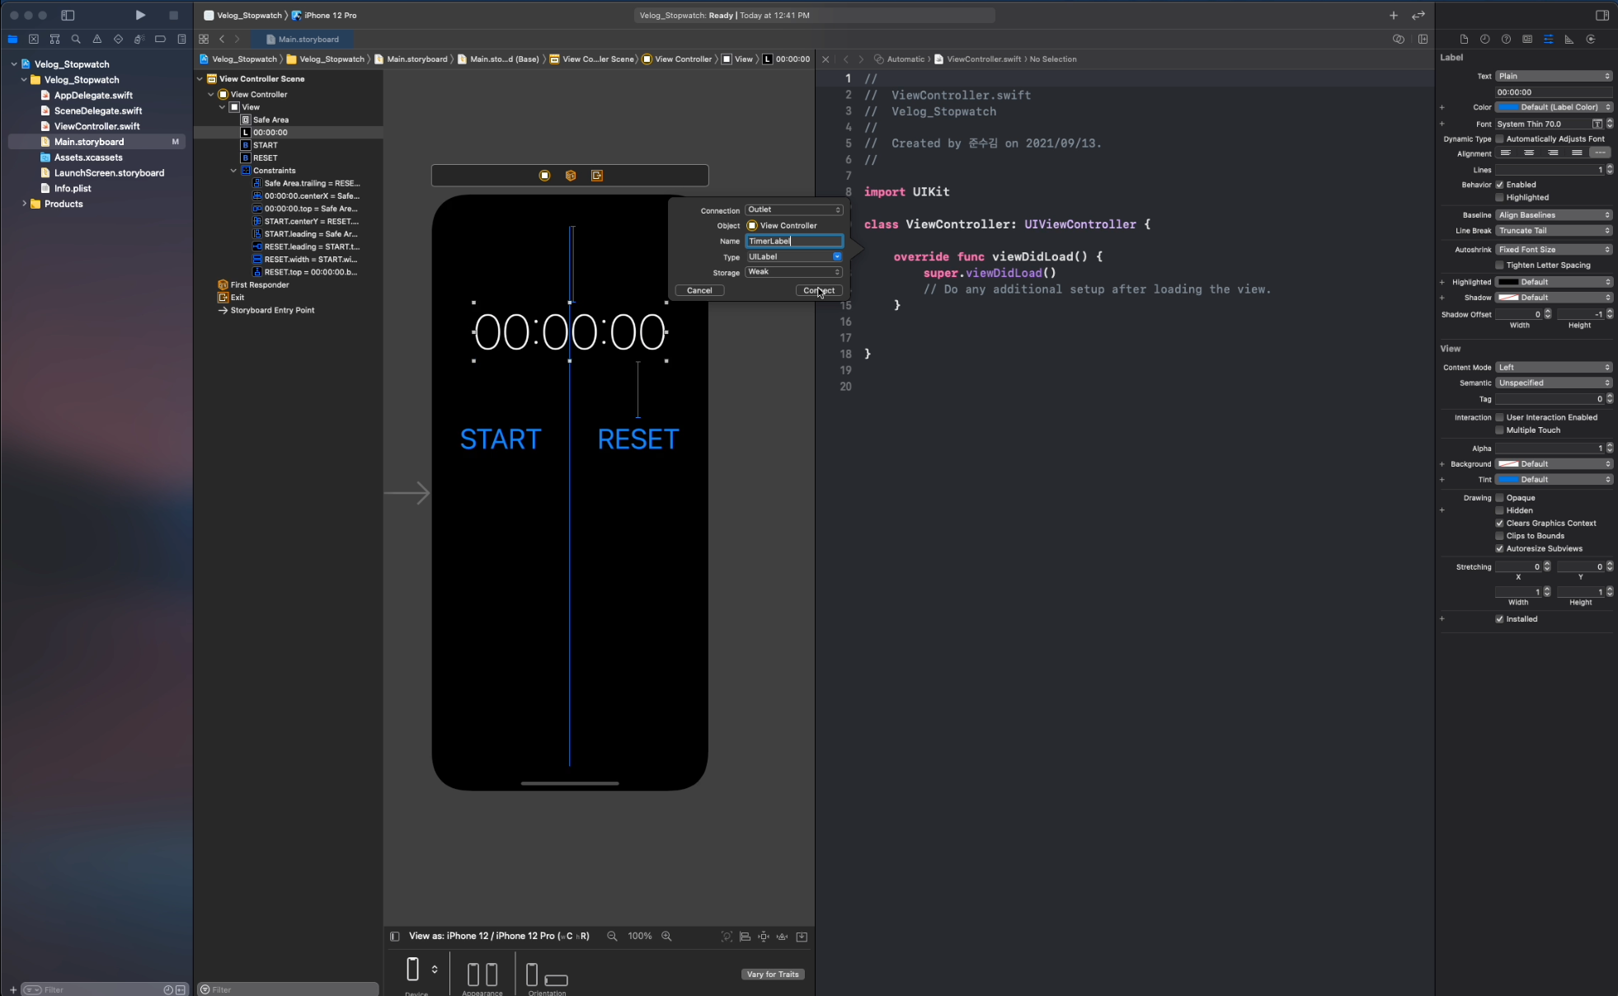The image size is (1618, 996).
Task: Enable Automatically Adjusts Font checkbox
Action: click(1499, 139)
